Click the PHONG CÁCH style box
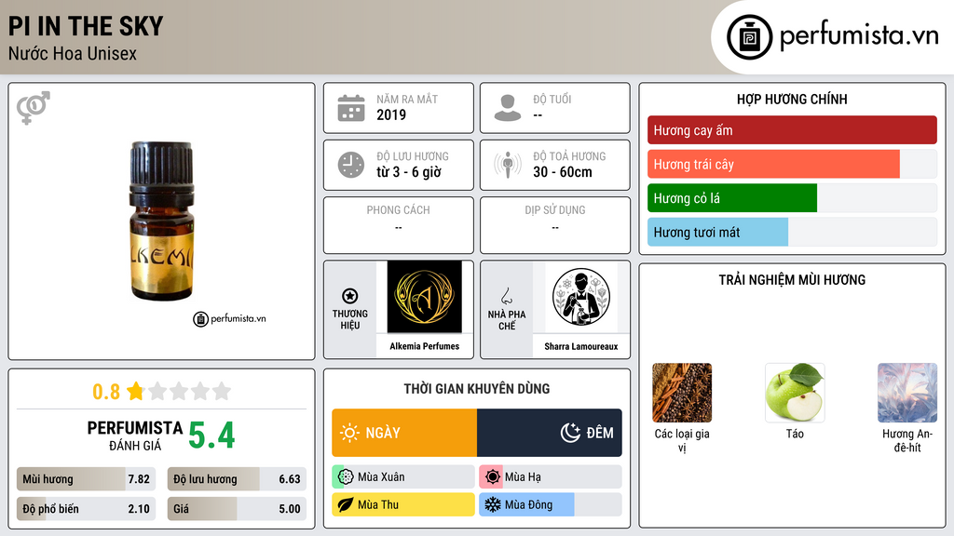The height and width of the screenshot is (536, 954). click(x=399, y=225)
